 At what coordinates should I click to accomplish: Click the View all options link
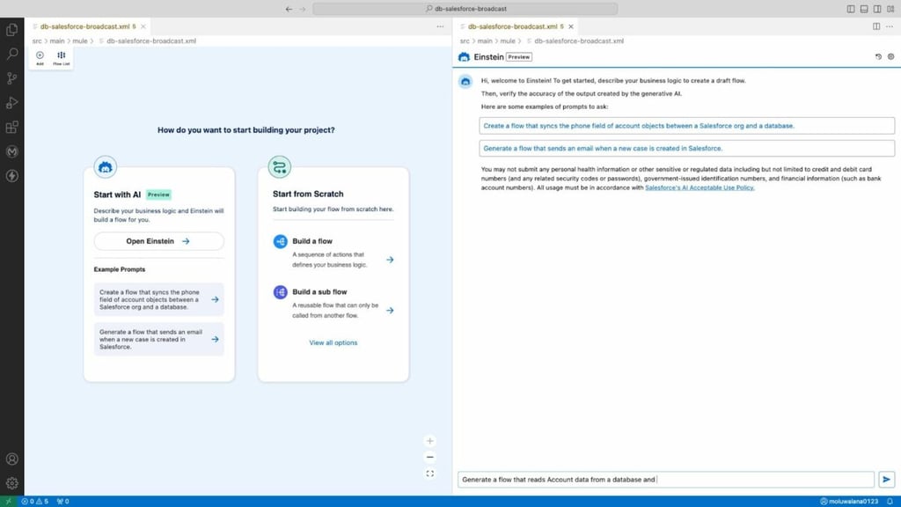click(x=333, y=342)
